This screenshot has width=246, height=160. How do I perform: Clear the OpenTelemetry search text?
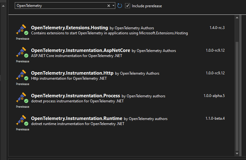pos(109,6)
